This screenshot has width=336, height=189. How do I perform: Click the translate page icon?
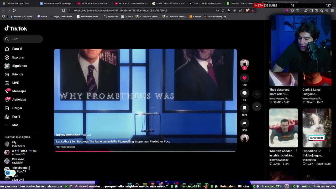pyautogui.click(x=229, y=10)
